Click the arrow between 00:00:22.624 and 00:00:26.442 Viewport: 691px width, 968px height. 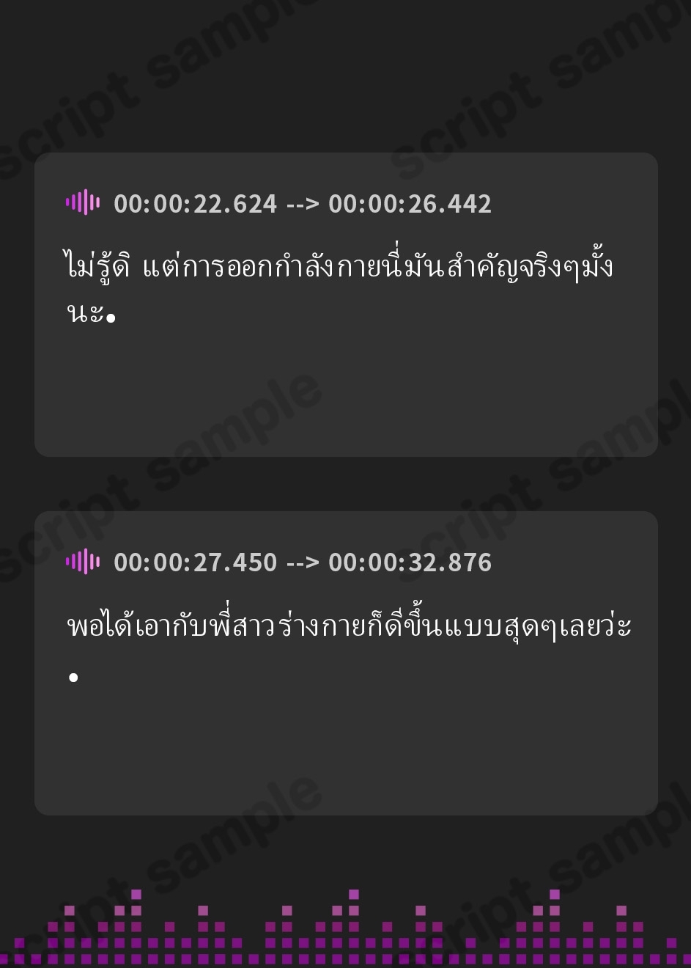pyautogui.click(x=303, y=205)
